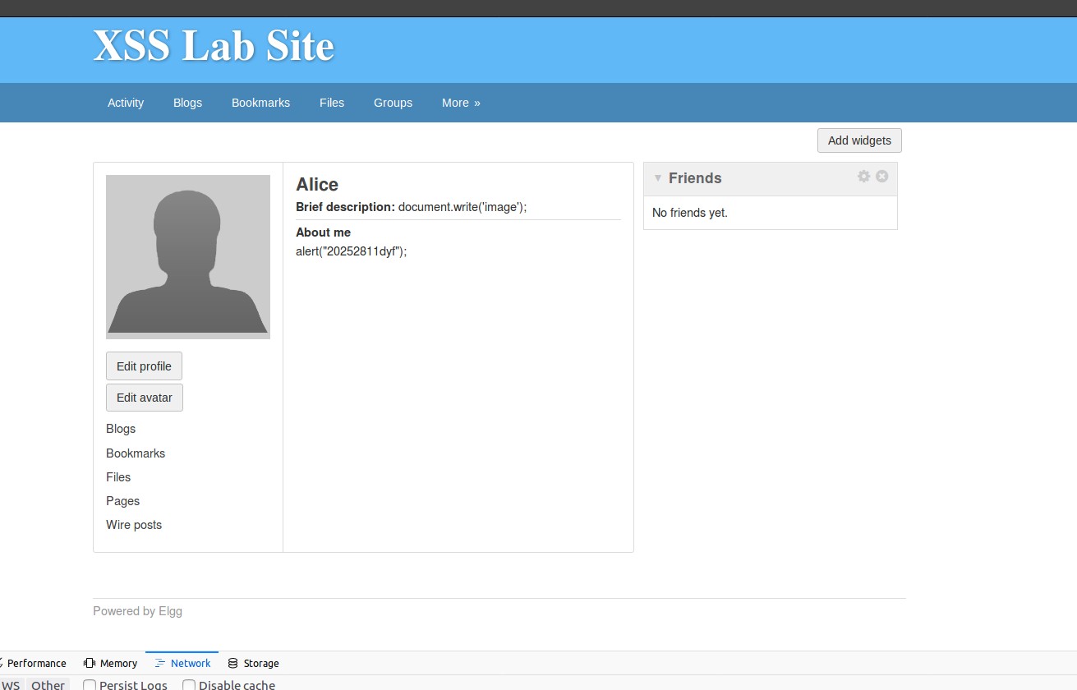Switch to the Performance devtools tab

point(35,663)
